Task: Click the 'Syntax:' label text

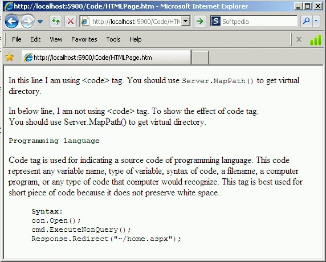Action: pos(47,211)
